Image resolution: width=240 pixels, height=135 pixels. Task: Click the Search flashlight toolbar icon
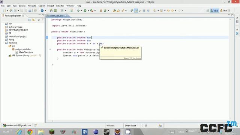coord(123,10)
